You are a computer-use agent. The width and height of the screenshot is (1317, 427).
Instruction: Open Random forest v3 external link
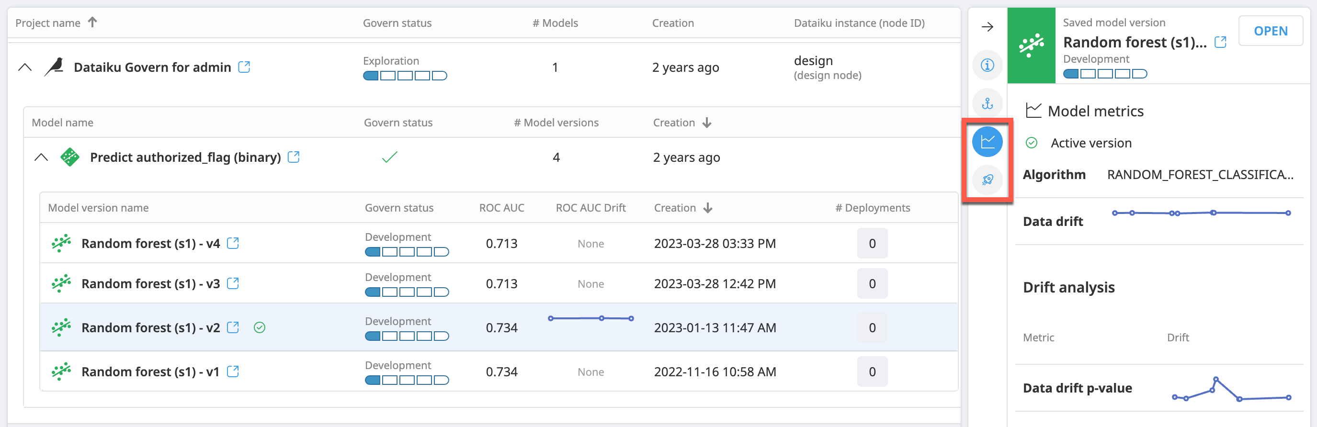[x=233, y=283]
